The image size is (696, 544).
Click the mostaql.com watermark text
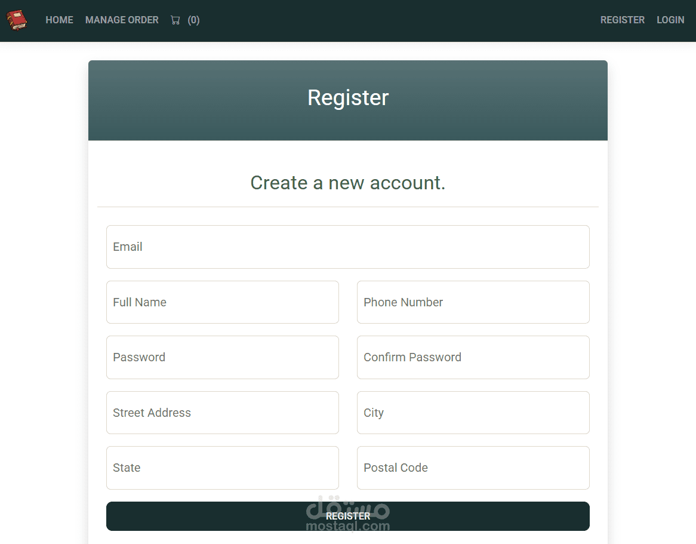click(347, 527)
